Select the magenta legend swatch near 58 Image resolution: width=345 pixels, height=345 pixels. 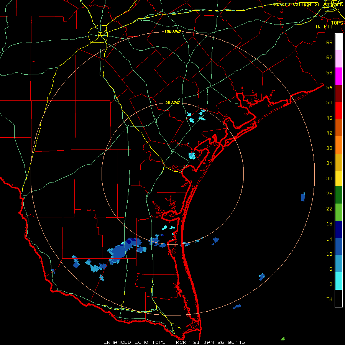338,76
